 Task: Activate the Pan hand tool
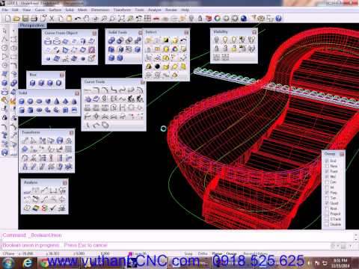[87, 19]
